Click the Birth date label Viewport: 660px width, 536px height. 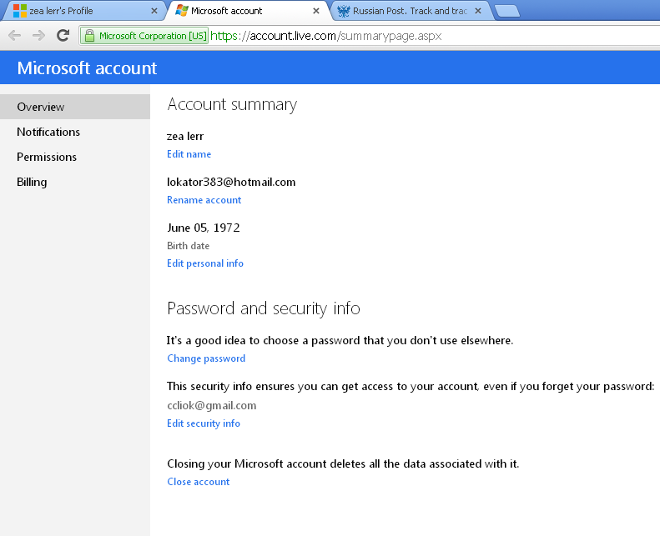[188, 246]
